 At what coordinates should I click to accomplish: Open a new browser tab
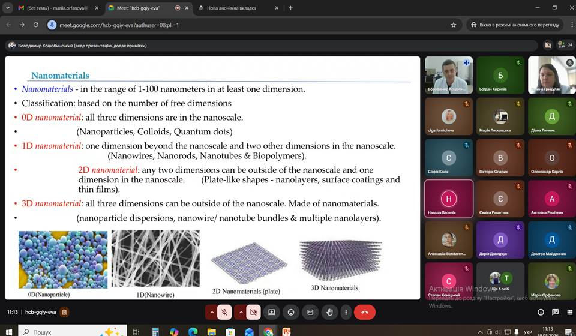click(290, 8)
